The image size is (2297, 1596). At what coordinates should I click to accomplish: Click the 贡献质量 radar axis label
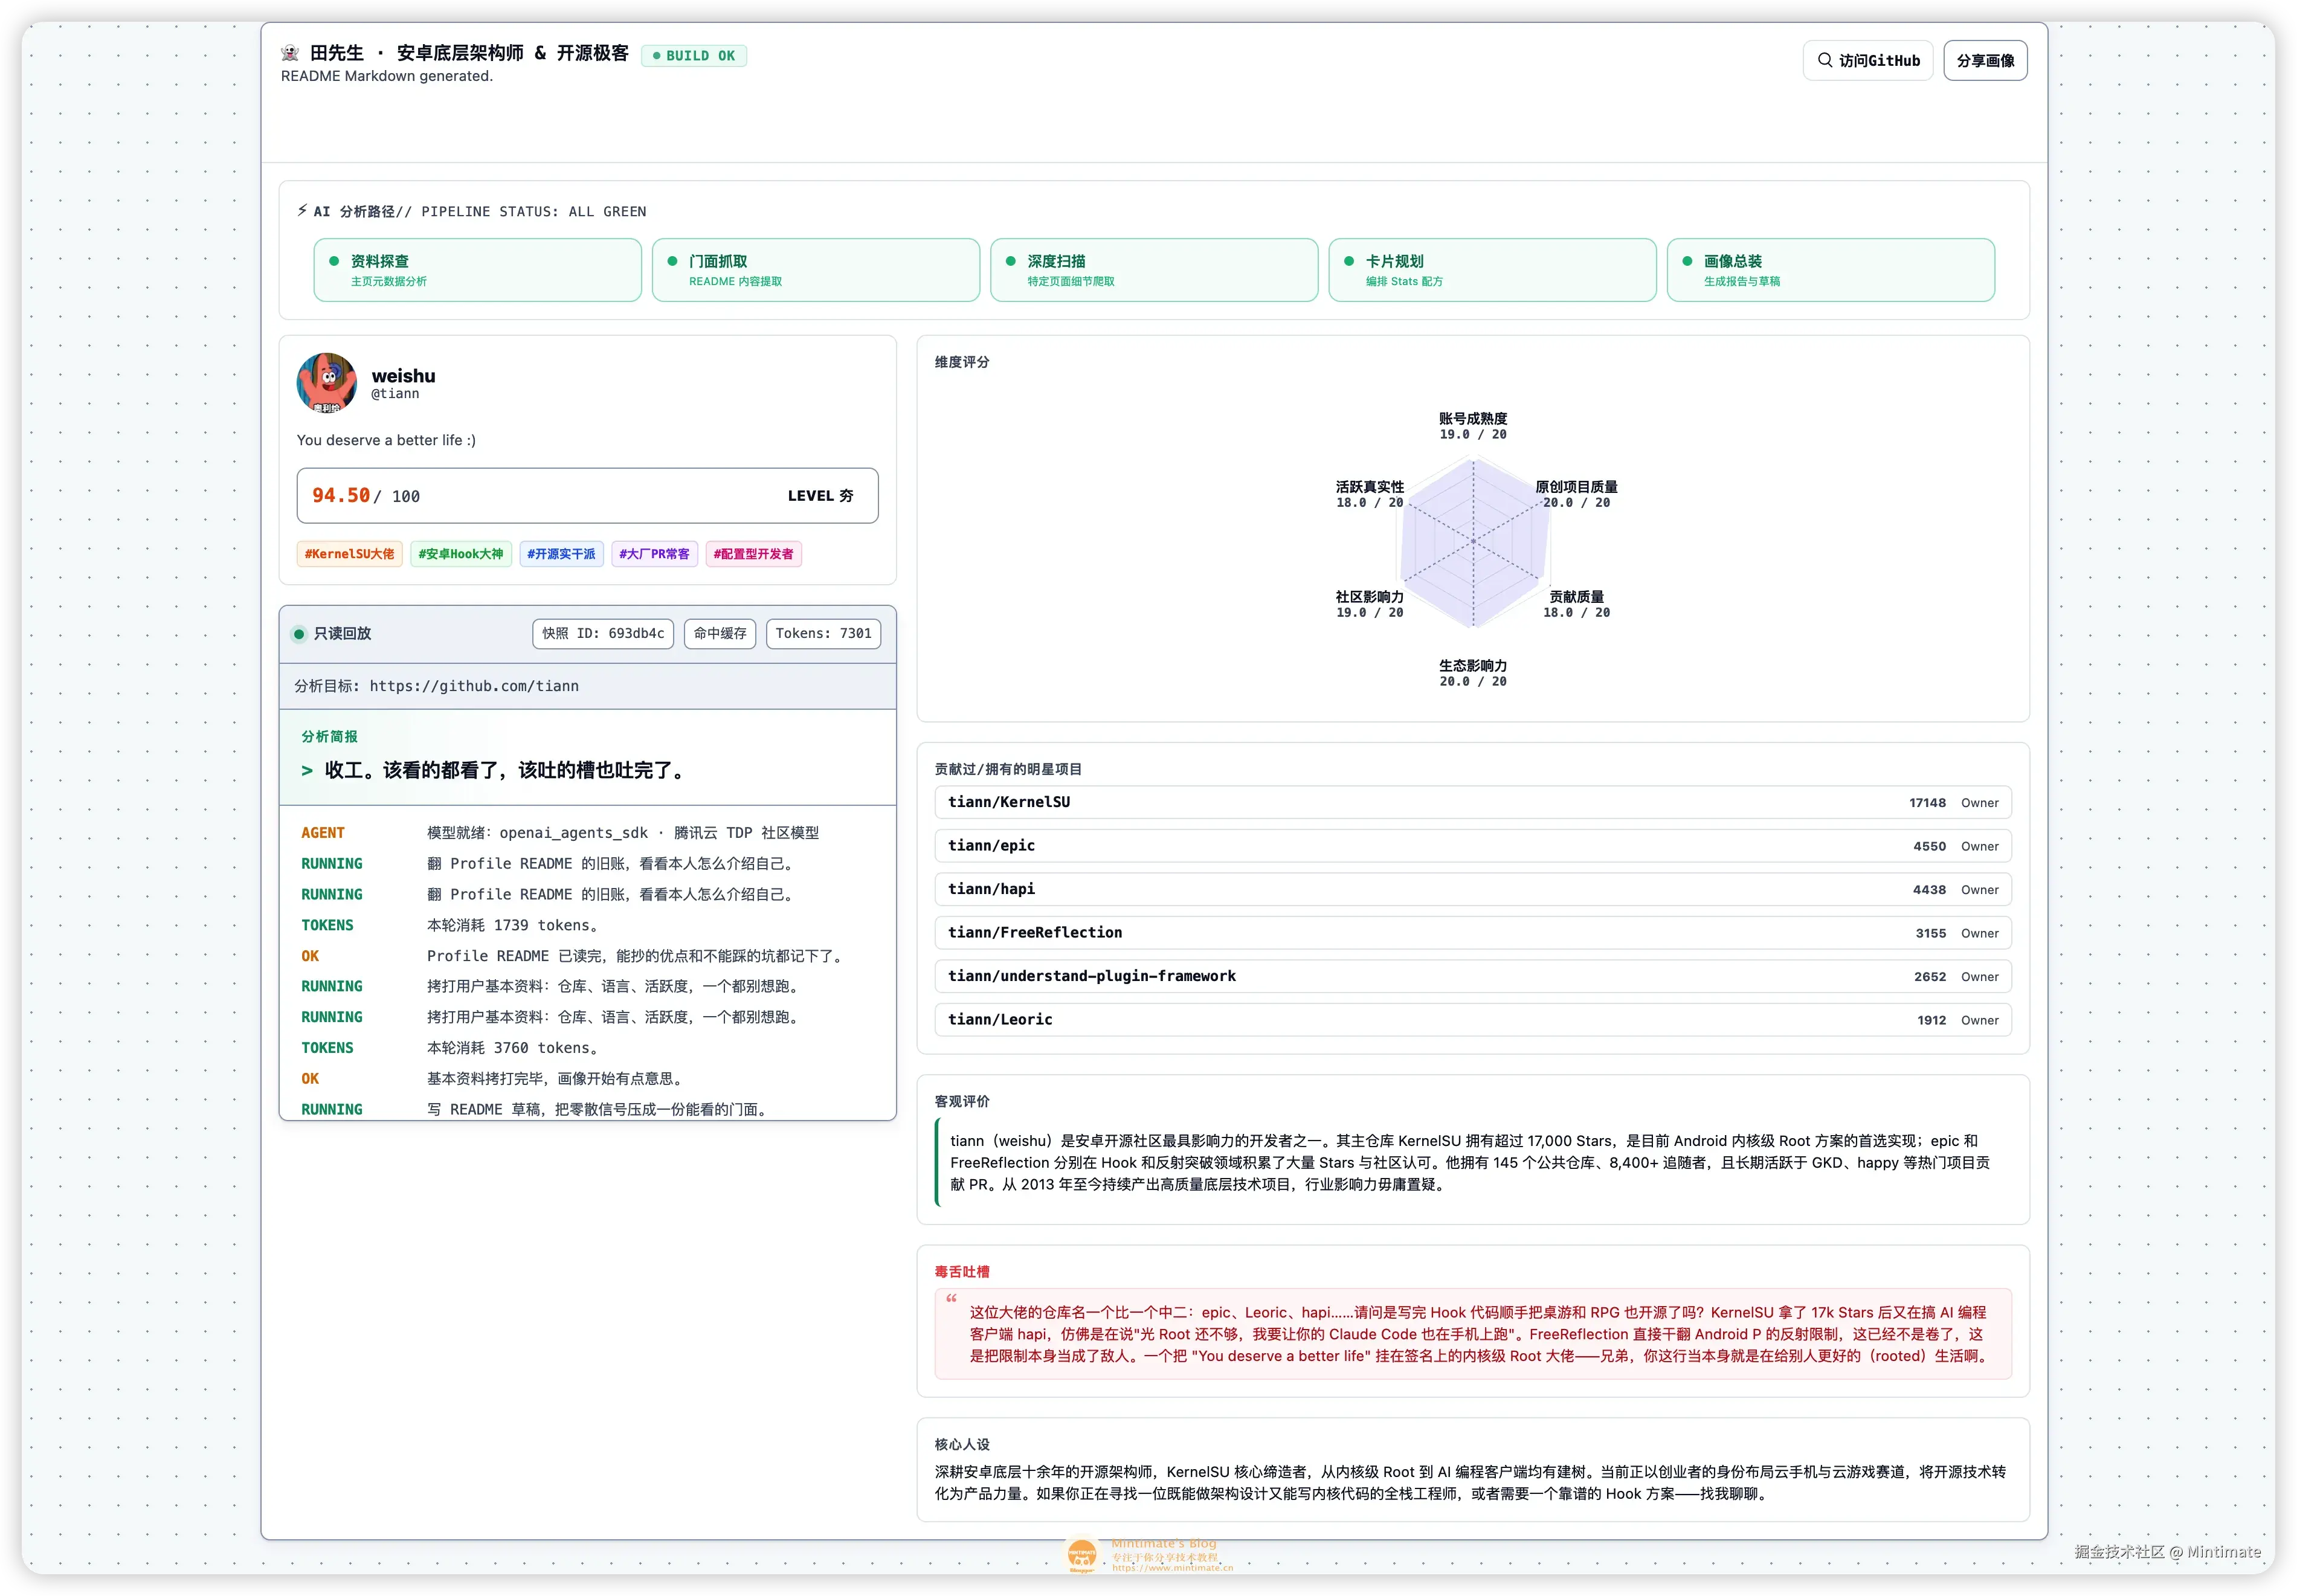tap(1576, 596)
